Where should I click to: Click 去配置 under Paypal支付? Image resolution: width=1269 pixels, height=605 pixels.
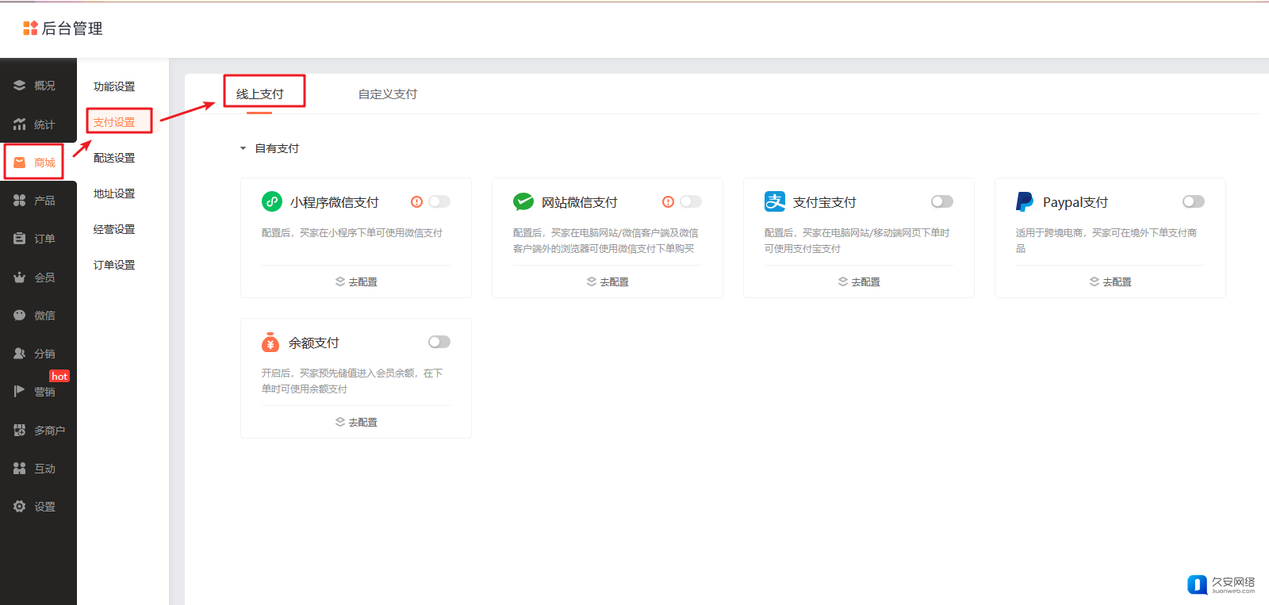pos(1110,281)
